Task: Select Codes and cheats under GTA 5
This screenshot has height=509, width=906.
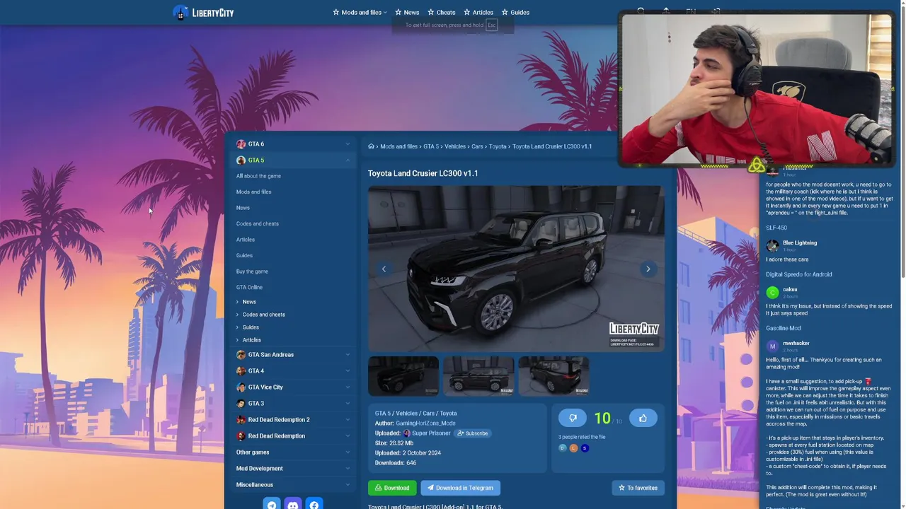Action: 257,223
